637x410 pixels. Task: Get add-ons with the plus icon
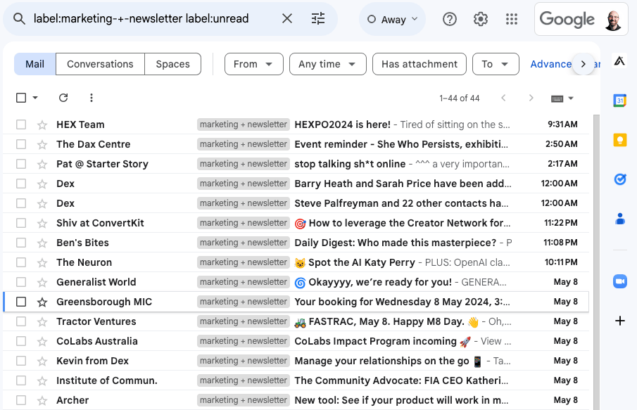(620, 321)
